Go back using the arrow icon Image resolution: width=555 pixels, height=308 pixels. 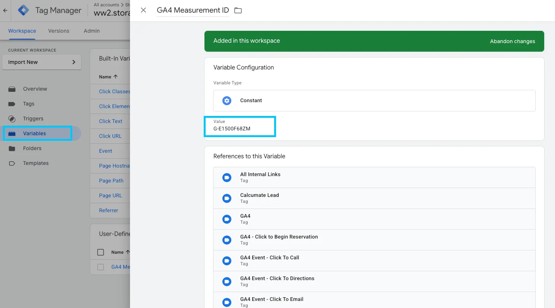tap(5, 10)
